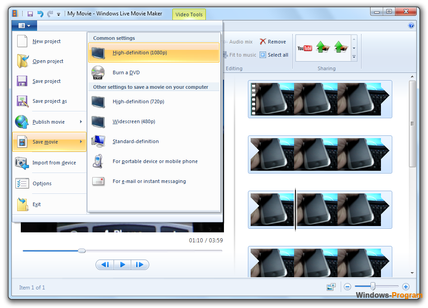428x308 pixels.
Task: Select the Save movie menu entry
Action: point(50,142)
